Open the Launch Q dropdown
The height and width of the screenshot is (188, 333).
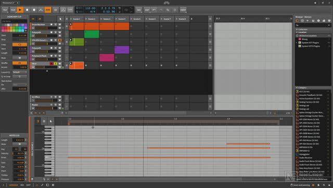(x=20, y=72)
